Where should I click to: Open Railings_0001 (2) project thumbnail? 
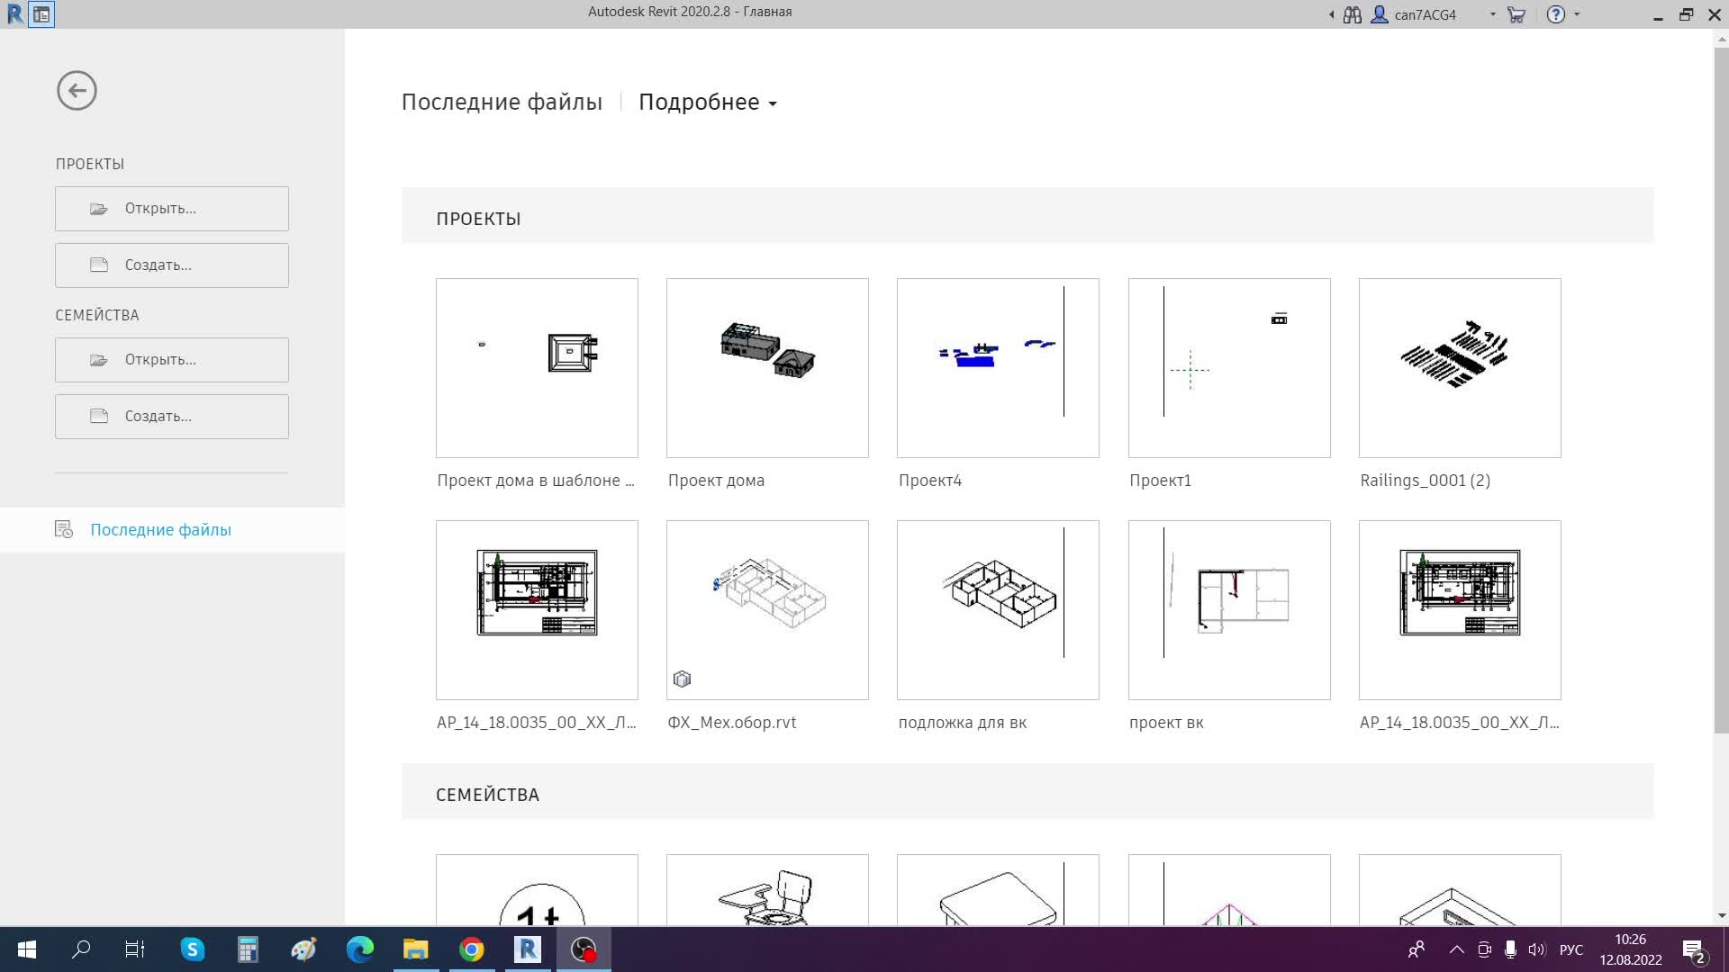[1460, 367]
